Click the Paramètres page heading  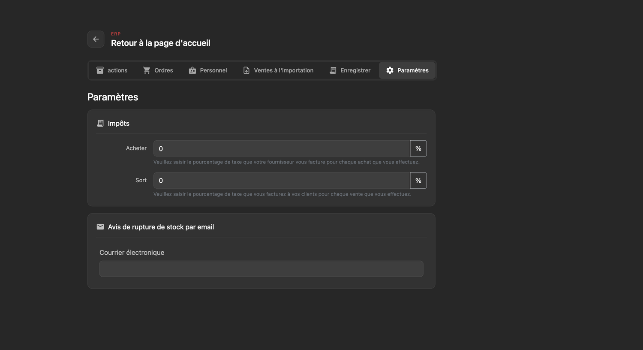(x=113, y=97)
